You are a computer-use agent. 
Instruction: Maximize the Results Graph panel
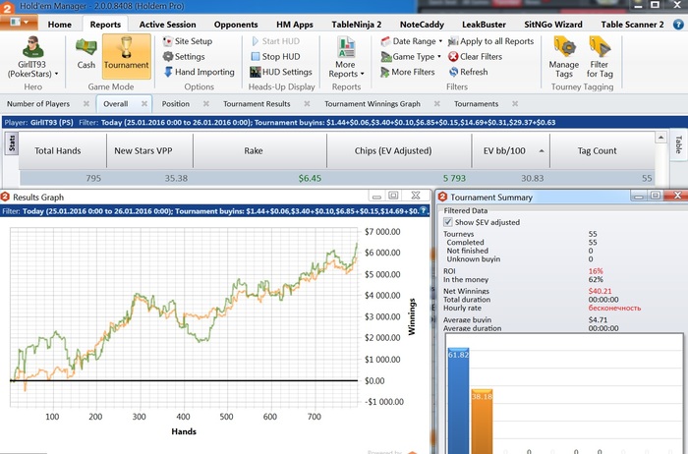point(393,197)
